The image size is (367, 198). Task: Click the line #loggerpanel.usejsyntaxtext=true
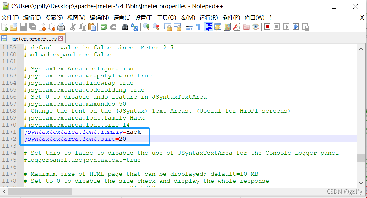(x=82, y=160)
